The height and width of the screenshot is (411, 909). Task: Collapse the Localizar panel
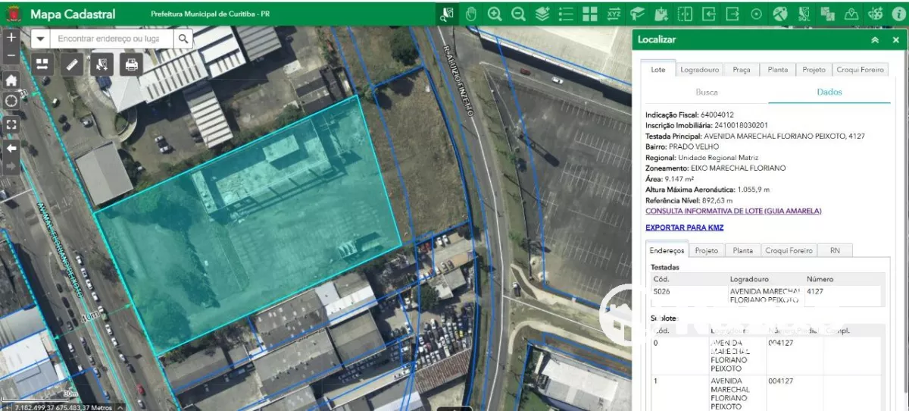[x=875, y=40]
